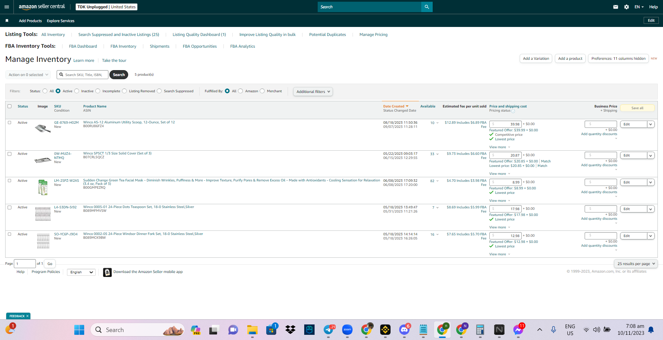This screenshot has height=340, width=663.
Task: Click Match next to Featured Offer $20.85
Action: pos(546,161)
